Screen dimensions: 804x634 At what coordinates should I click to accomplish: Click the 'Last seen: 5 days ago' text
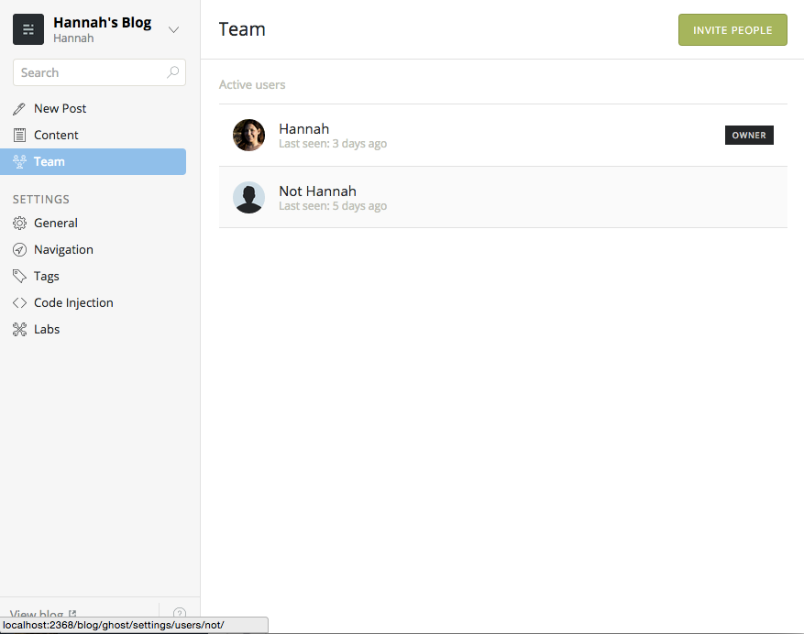pyautogui.click(x=333, y=206)
